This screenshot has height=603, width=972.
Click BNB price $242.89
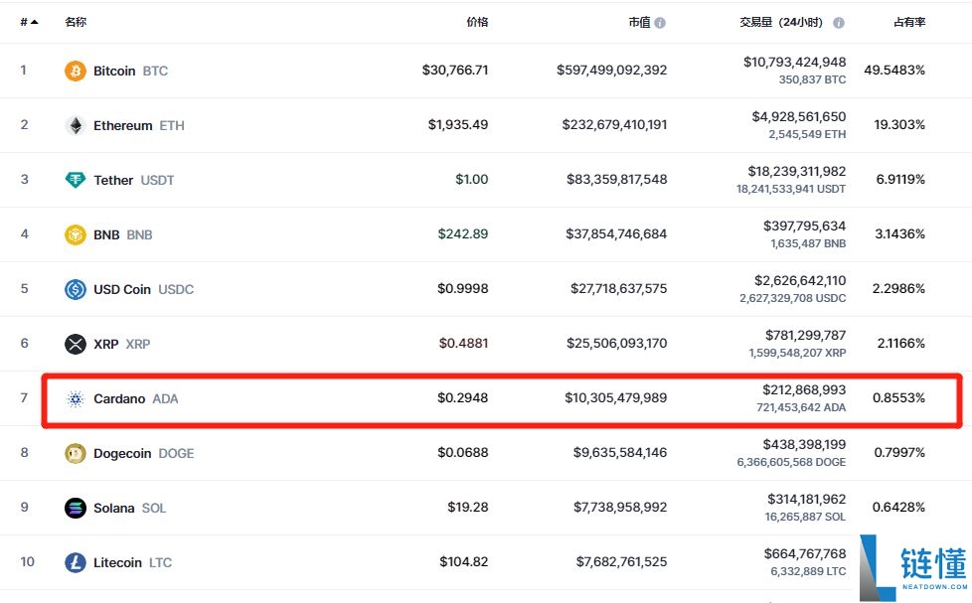point(463,233)
